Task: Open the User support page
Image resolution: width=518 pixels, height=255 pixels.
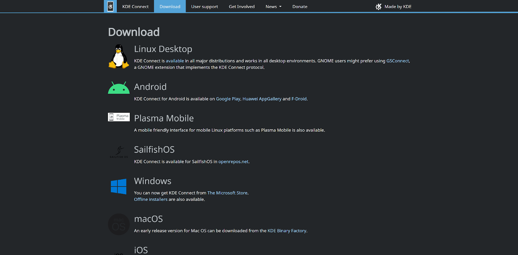Action: [x=205, y=6]
